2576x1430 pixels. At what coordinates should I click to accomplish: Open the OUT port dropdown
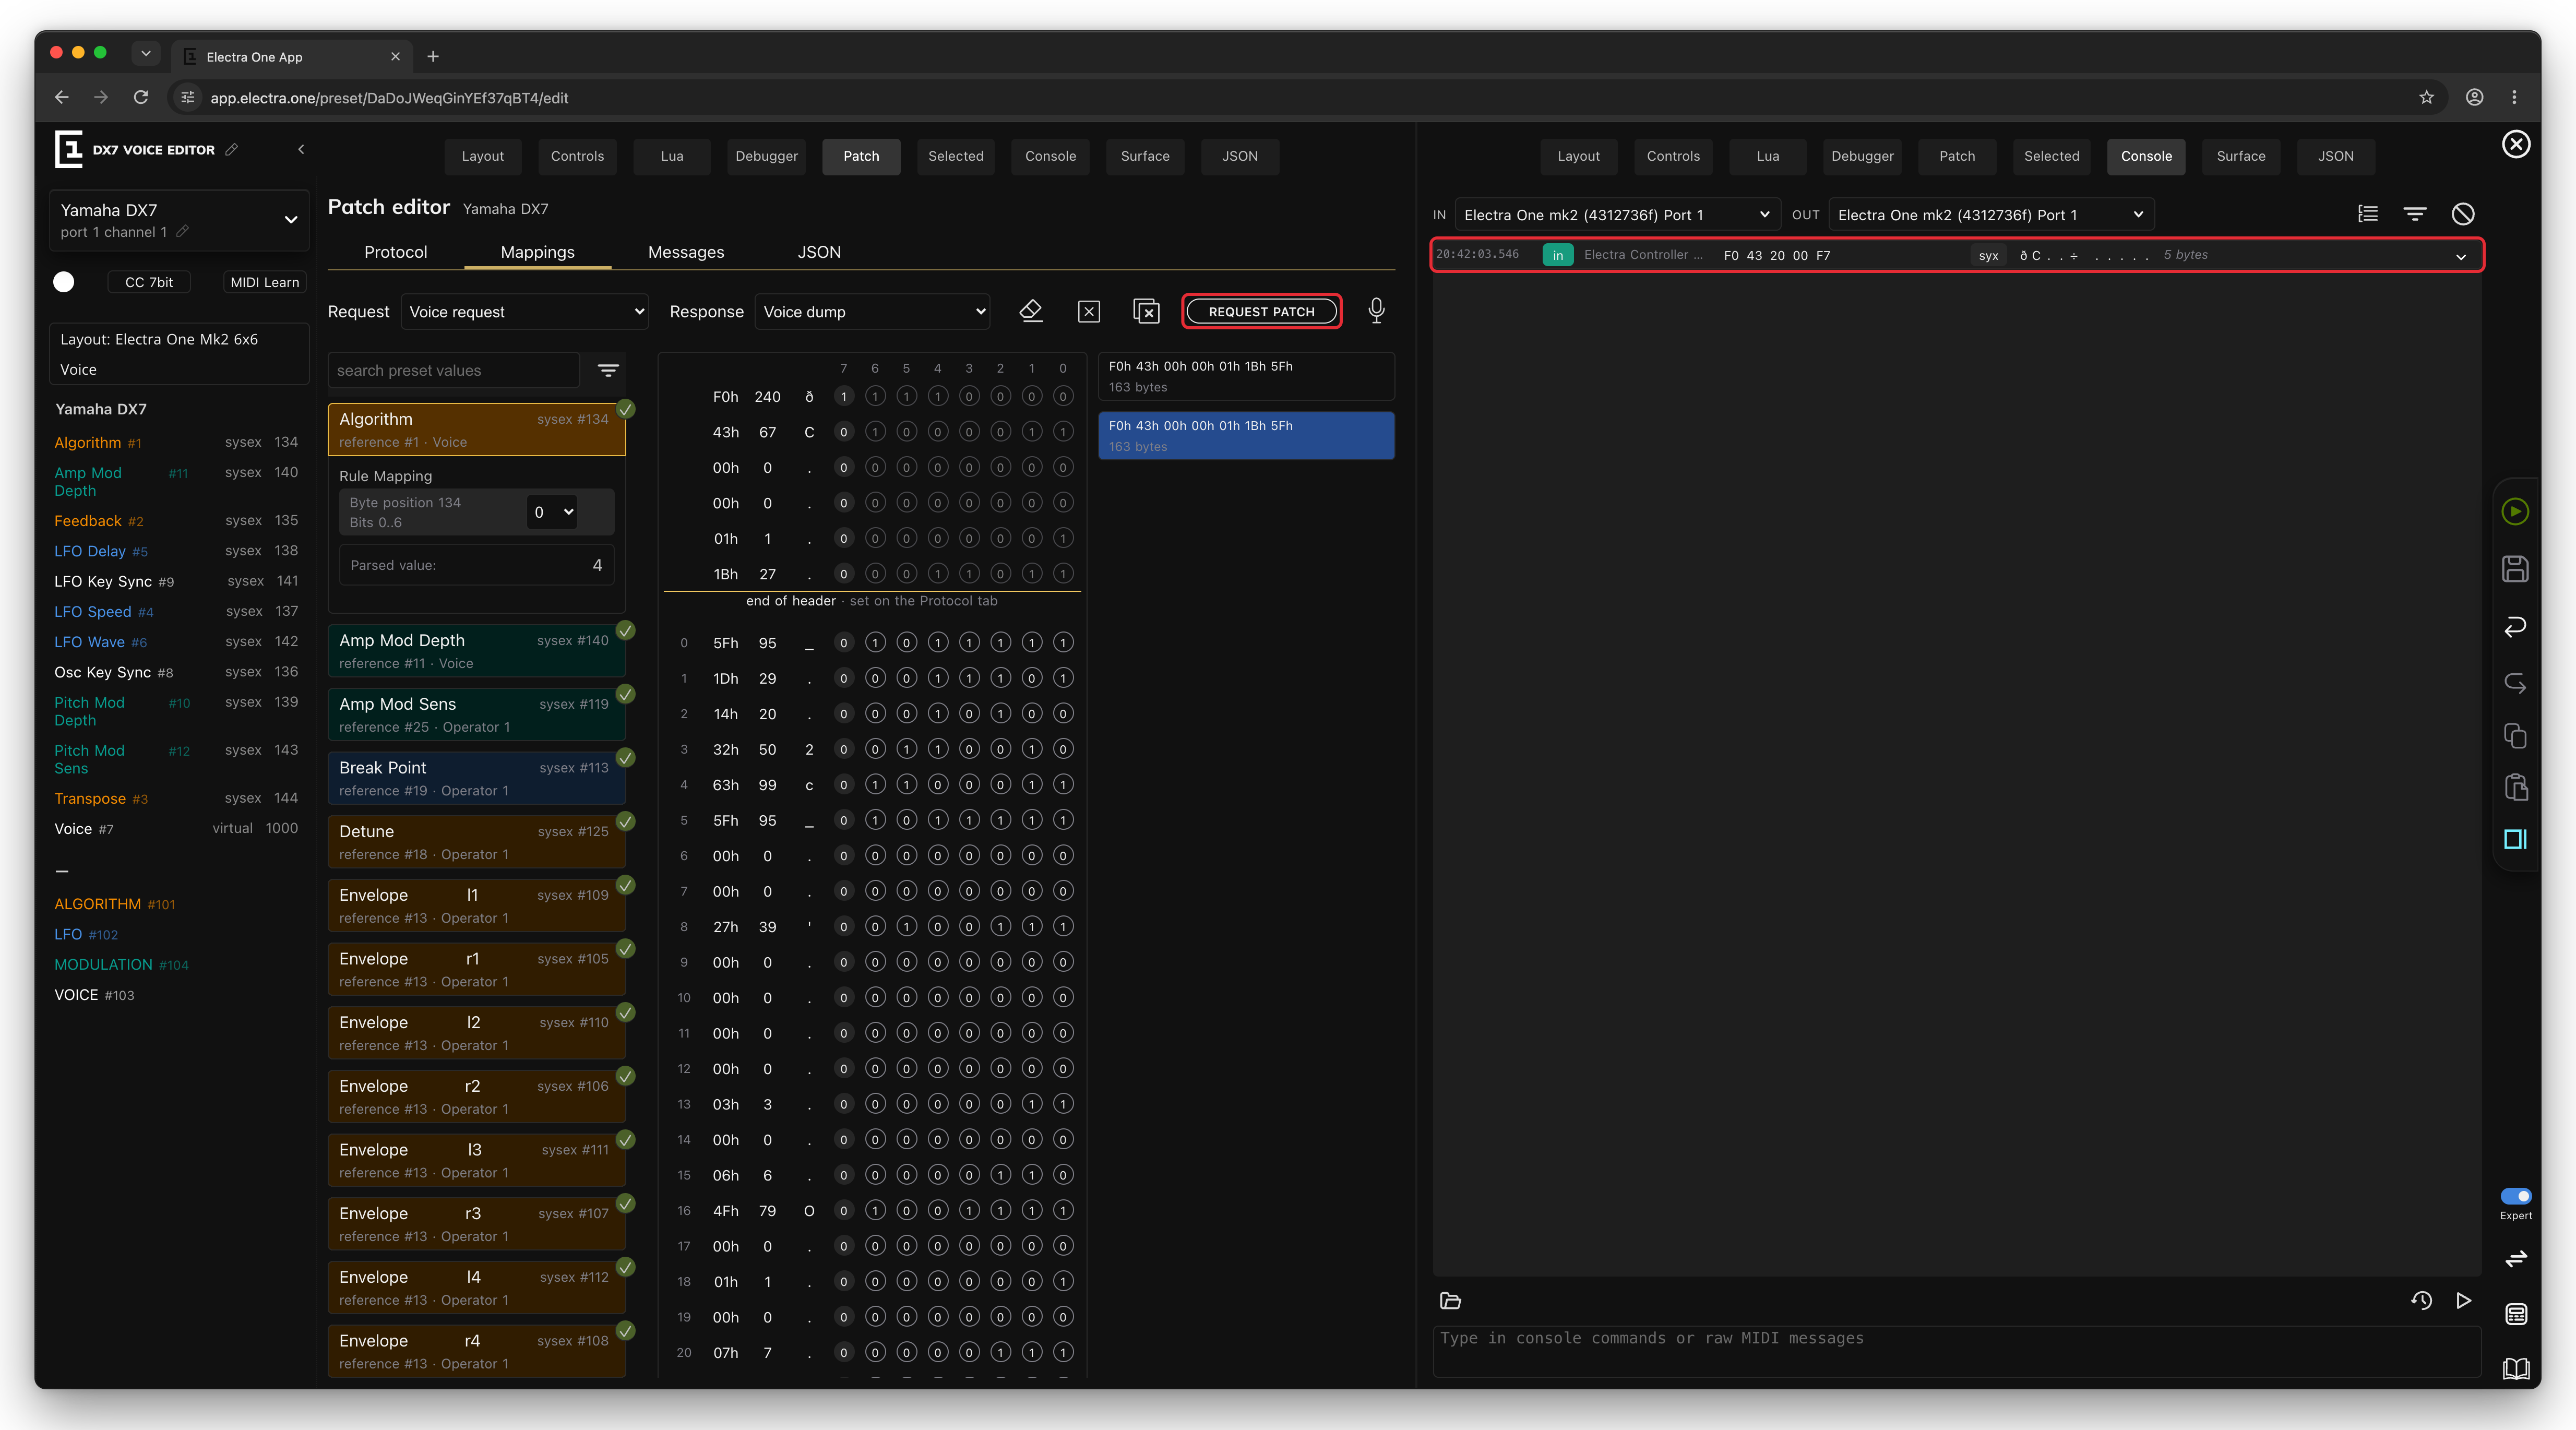pos(1991,215)
